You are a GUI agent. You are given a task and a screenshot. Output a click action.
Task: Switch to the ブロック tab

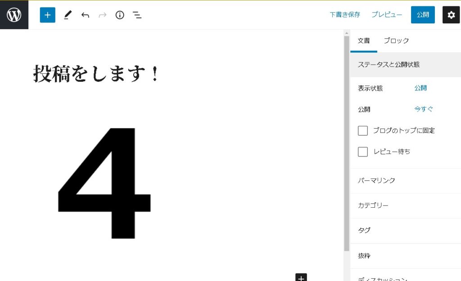point(396,41)
